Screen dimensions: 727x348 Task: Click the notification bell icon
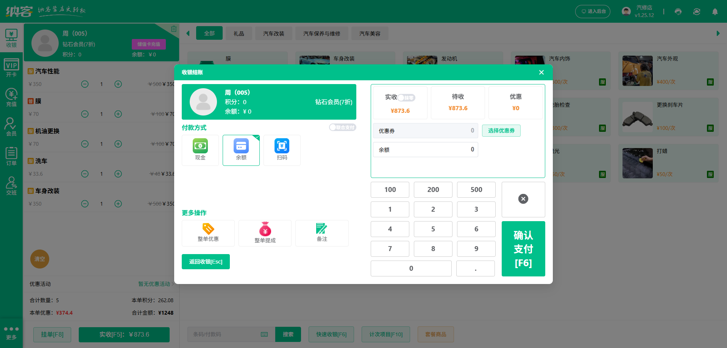click(715, 12)
